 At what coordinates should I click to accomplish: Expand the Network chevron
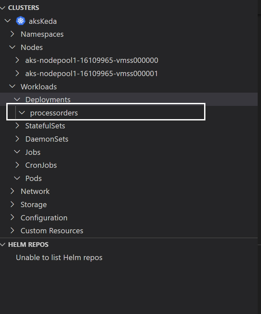pos(13,191)
